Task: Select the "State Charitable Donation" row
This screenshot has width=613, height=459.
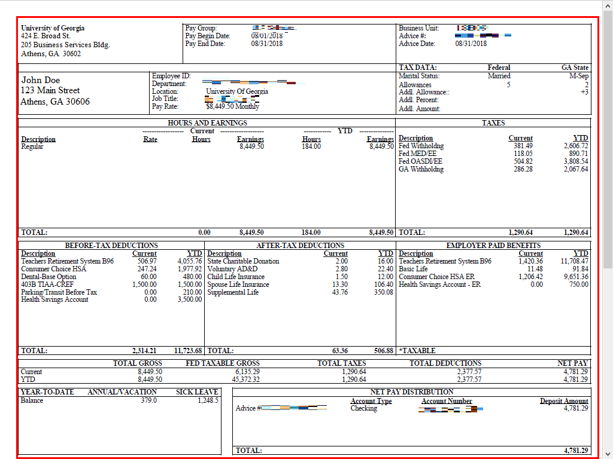Action: [243, 261]
